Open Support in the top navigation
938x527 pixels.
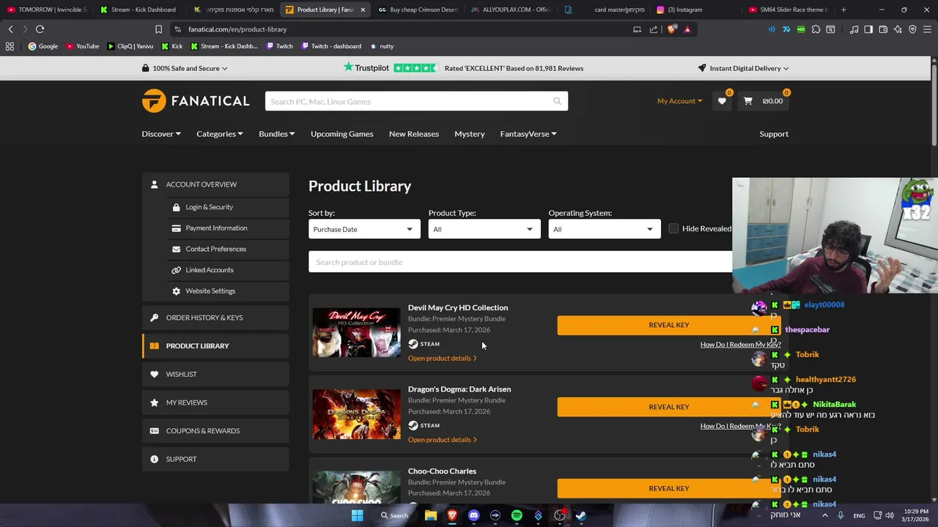click(x=774, y=134)
